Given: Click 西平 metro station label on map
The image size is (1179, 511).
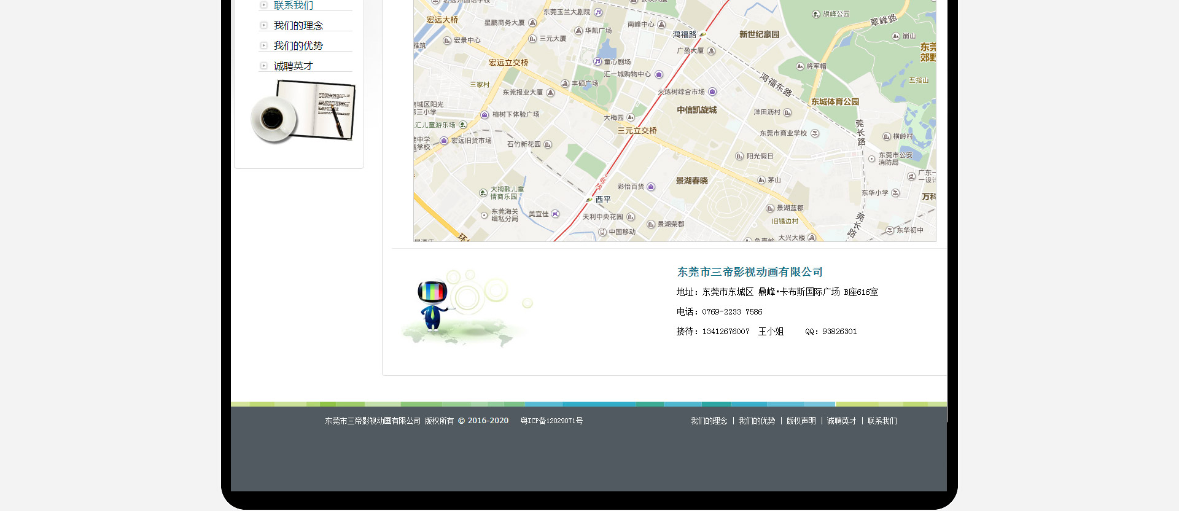Looking at the screenshot, I should [x=603, y=200].
